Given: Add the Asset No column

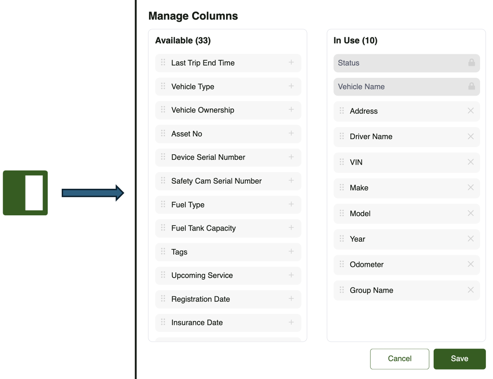Looking at the screenshot, I should 291,134.
